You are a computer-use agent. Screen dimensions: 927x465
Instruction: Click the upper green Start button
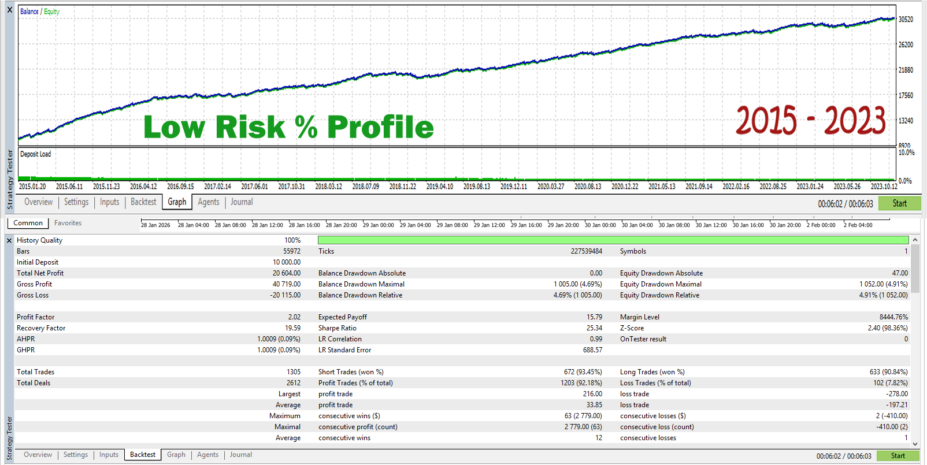899,203
